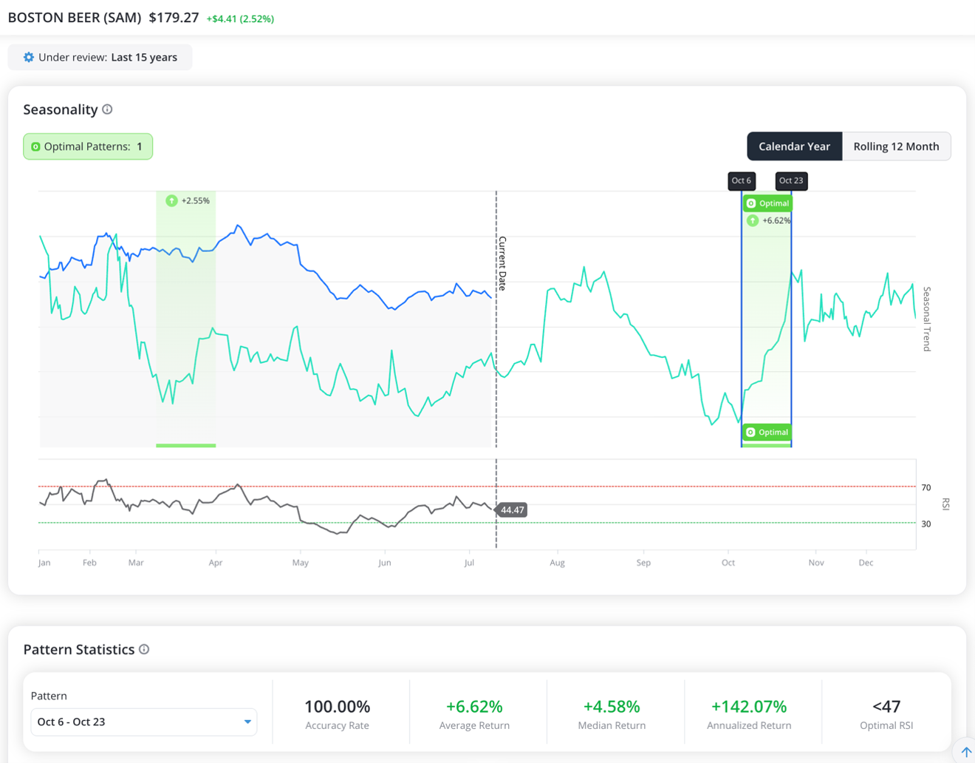Screen dimensions: 975x763
Task: Open the Pattern Oct 6 - Oct 23 dropdown
Action: [x=144, y=722]
